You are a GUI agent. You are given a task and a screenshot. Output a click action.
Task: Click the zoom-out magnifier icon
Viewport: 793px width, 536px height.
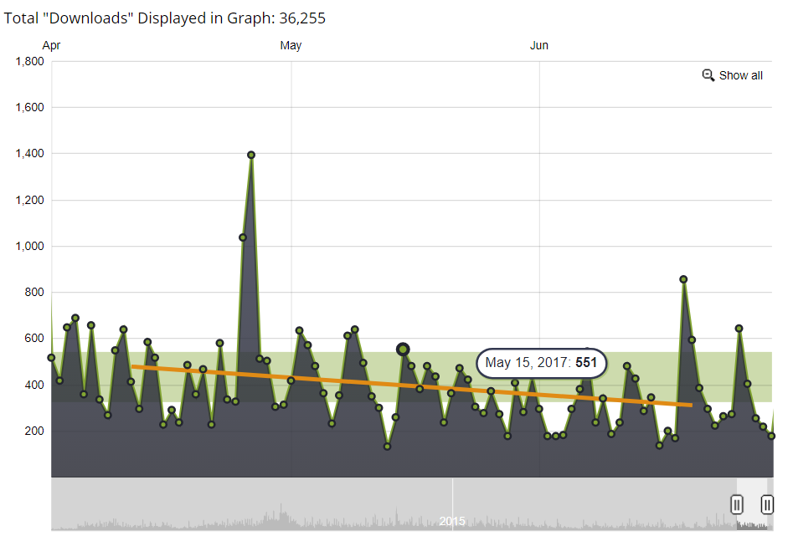[708, 74]
